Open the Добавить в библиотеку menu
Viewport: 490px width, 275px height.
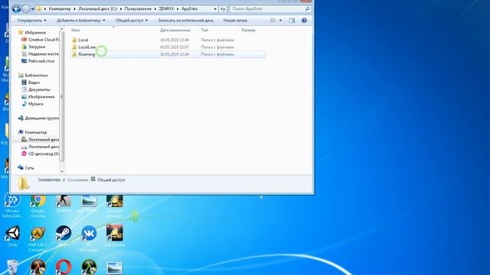click(x=80, y=21)
